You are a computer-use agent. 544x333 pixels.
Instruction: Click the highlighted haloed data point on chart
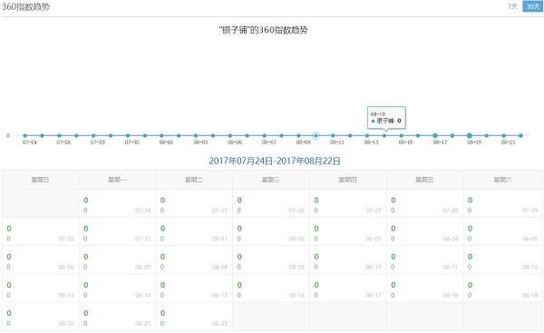[x=316, y=136]
